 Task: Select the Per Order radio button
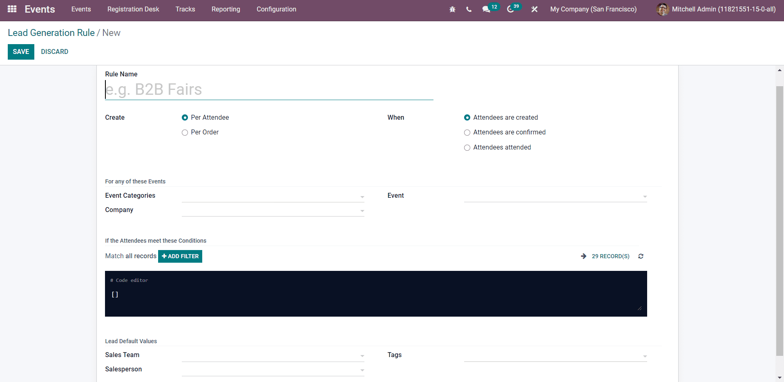[x=185, y=132]
